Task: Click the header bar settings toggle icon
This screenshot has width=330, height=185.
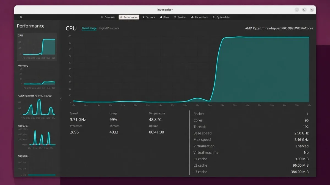Action: pos(21,17)
